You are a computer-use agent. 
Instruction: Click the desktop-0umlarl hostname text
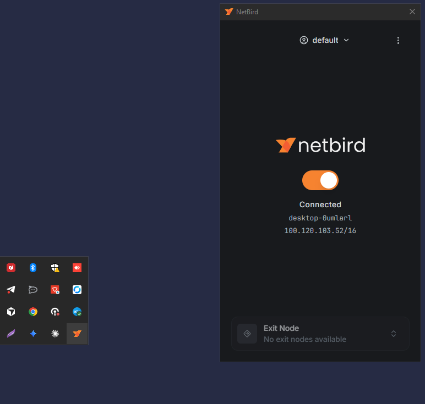click(x=320, y=218)
